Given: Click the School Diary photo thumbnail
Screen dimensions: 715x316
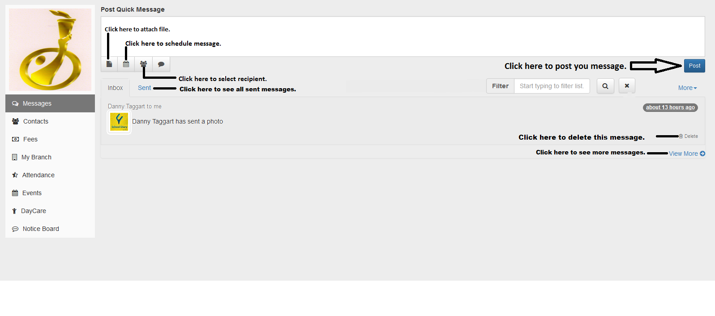Looking at the screenshot, I should tap(119, 122).
